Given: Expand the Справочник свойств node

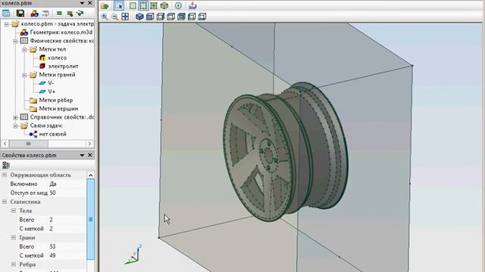Looking at the screenshot, I should pos(15,118).
